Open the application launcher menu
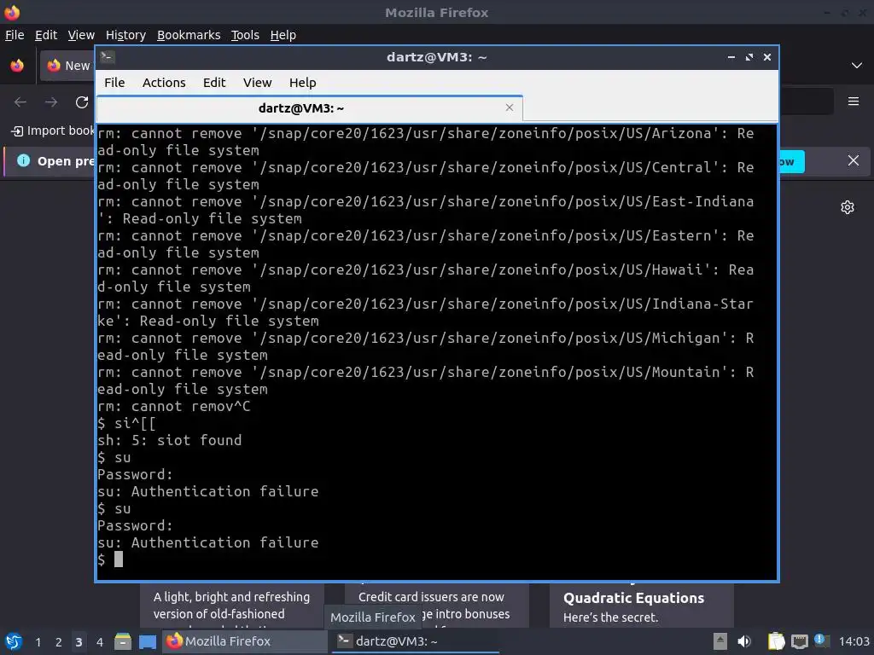Image resolution: width=874 pixels, height=655 pixels. pos(14,641)
